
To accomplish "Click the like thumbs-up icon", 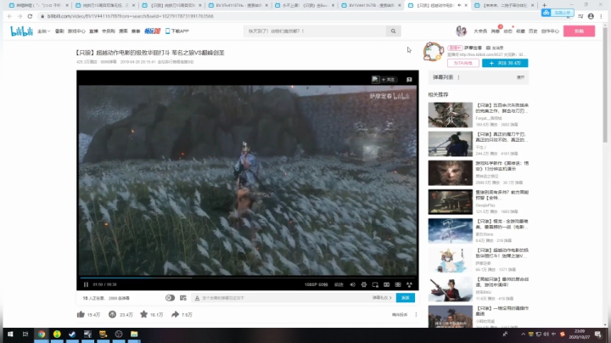I will 81,314.
